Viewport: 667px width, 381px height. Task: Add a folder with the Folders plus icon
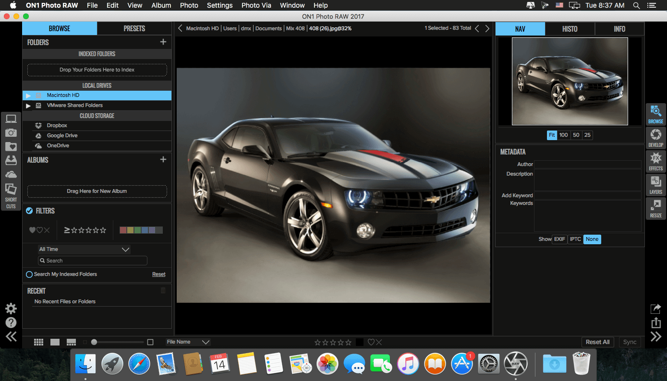pyautogui.click(x=163, y=42)
